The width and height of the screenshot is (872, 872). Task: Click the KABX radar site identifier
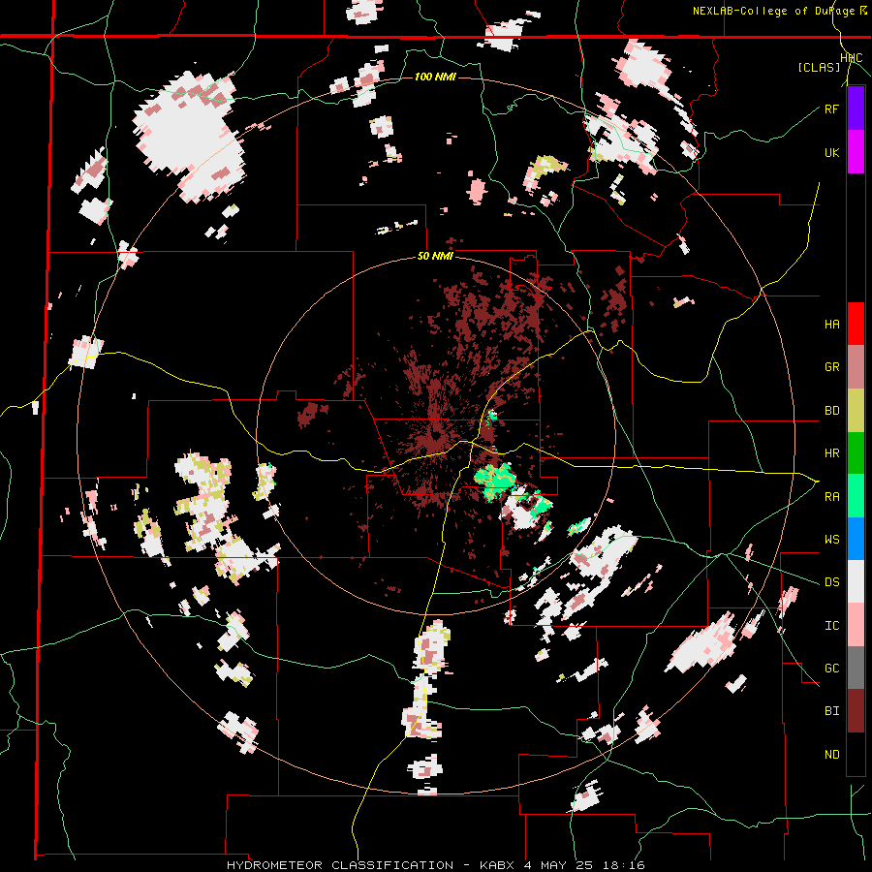click(498, 865)
